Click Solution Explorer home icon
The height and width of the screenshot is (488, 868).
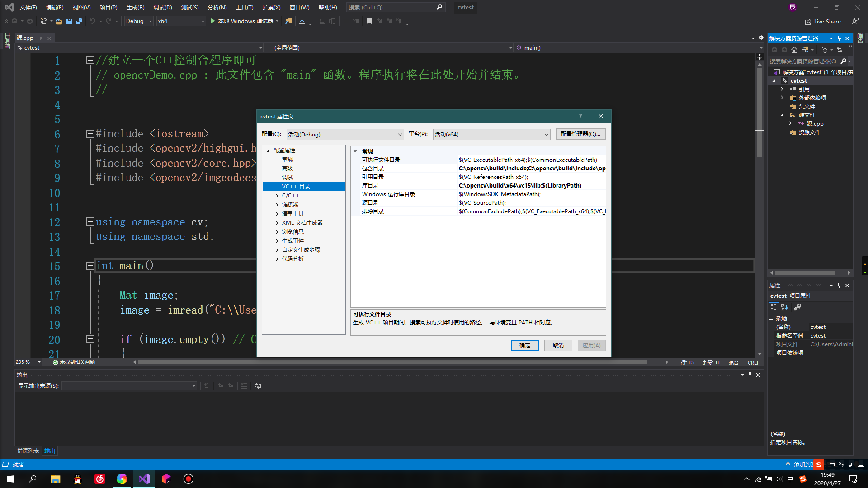tap(794, 50)
